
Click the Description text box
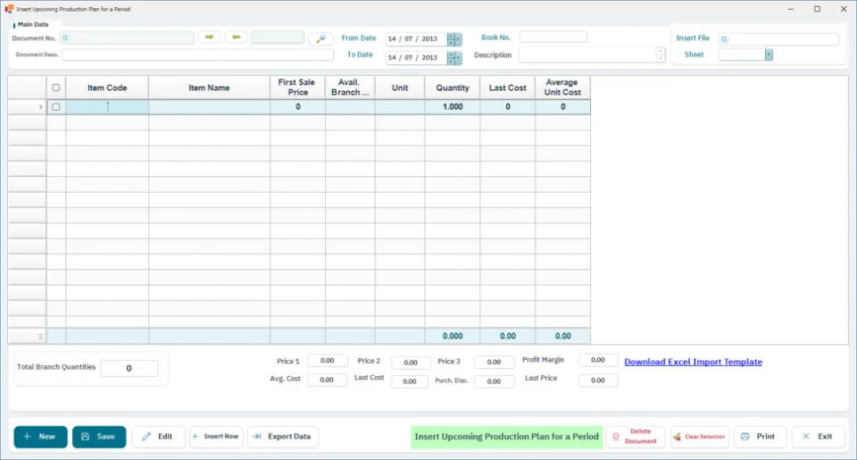click(587, 54)
